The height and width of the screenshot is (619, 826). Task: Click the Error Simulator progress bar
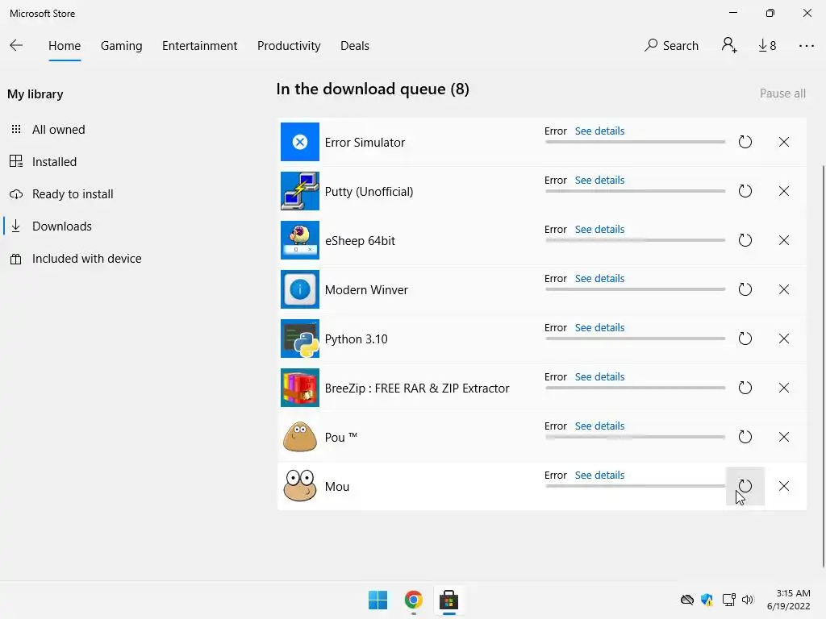[636, 142]
